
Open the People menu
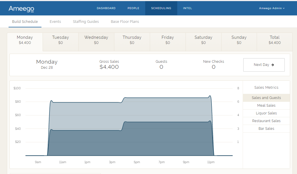[x=133, y=8]
